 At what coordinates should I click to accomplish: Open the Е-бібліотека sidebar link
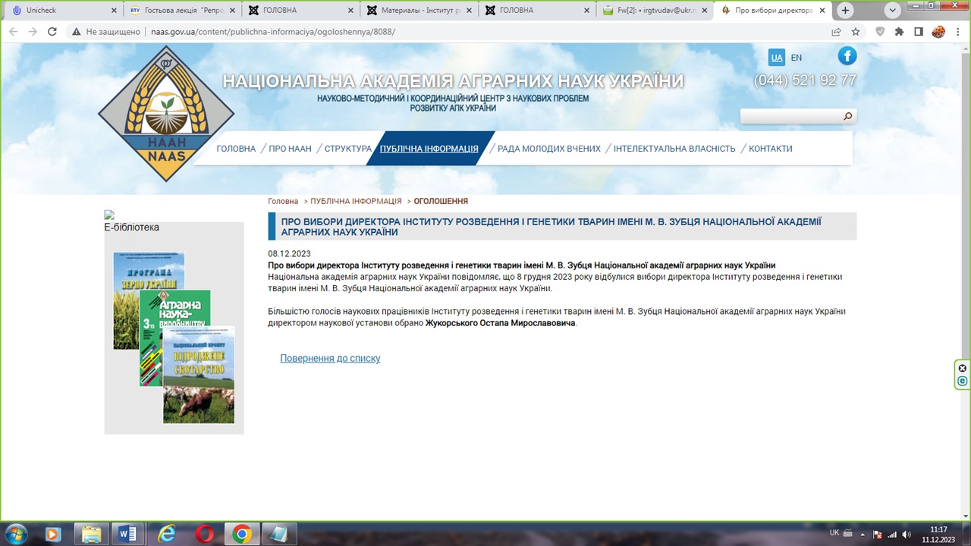pos(131,227)
